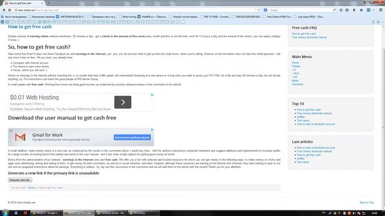Focus the Google search box
The height and width of the screenshot is (216, 385).
click(x=301, y=10)
